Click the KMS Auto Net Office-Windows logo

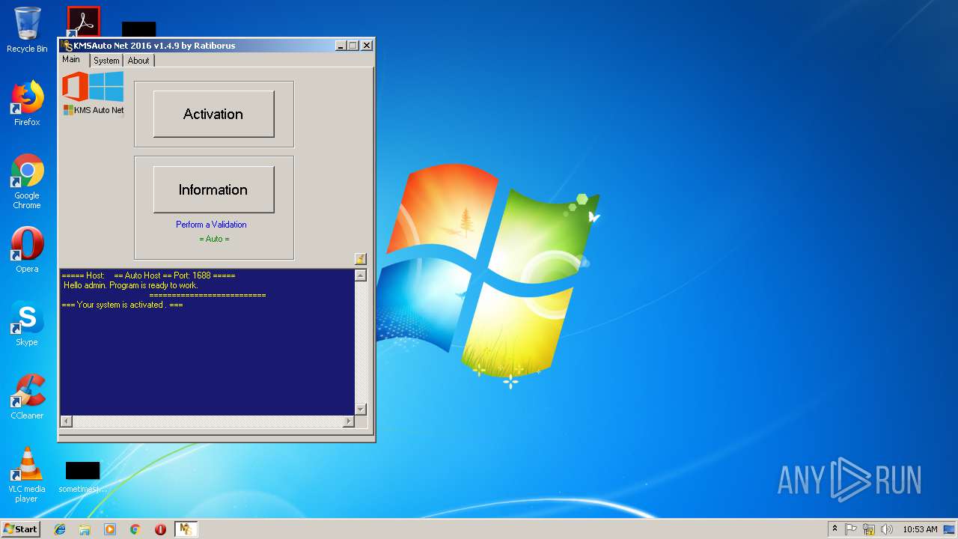pos(93,94)
